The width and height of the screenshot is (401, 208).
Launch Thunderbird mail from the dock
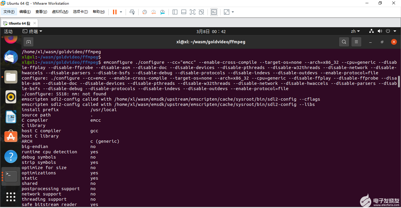tap(11, 57)
